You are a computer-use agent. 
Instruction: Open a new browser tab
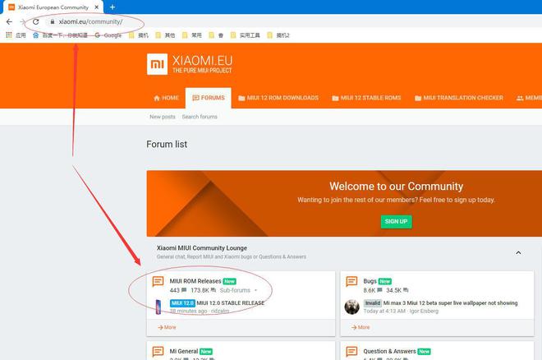click(113, 7)
